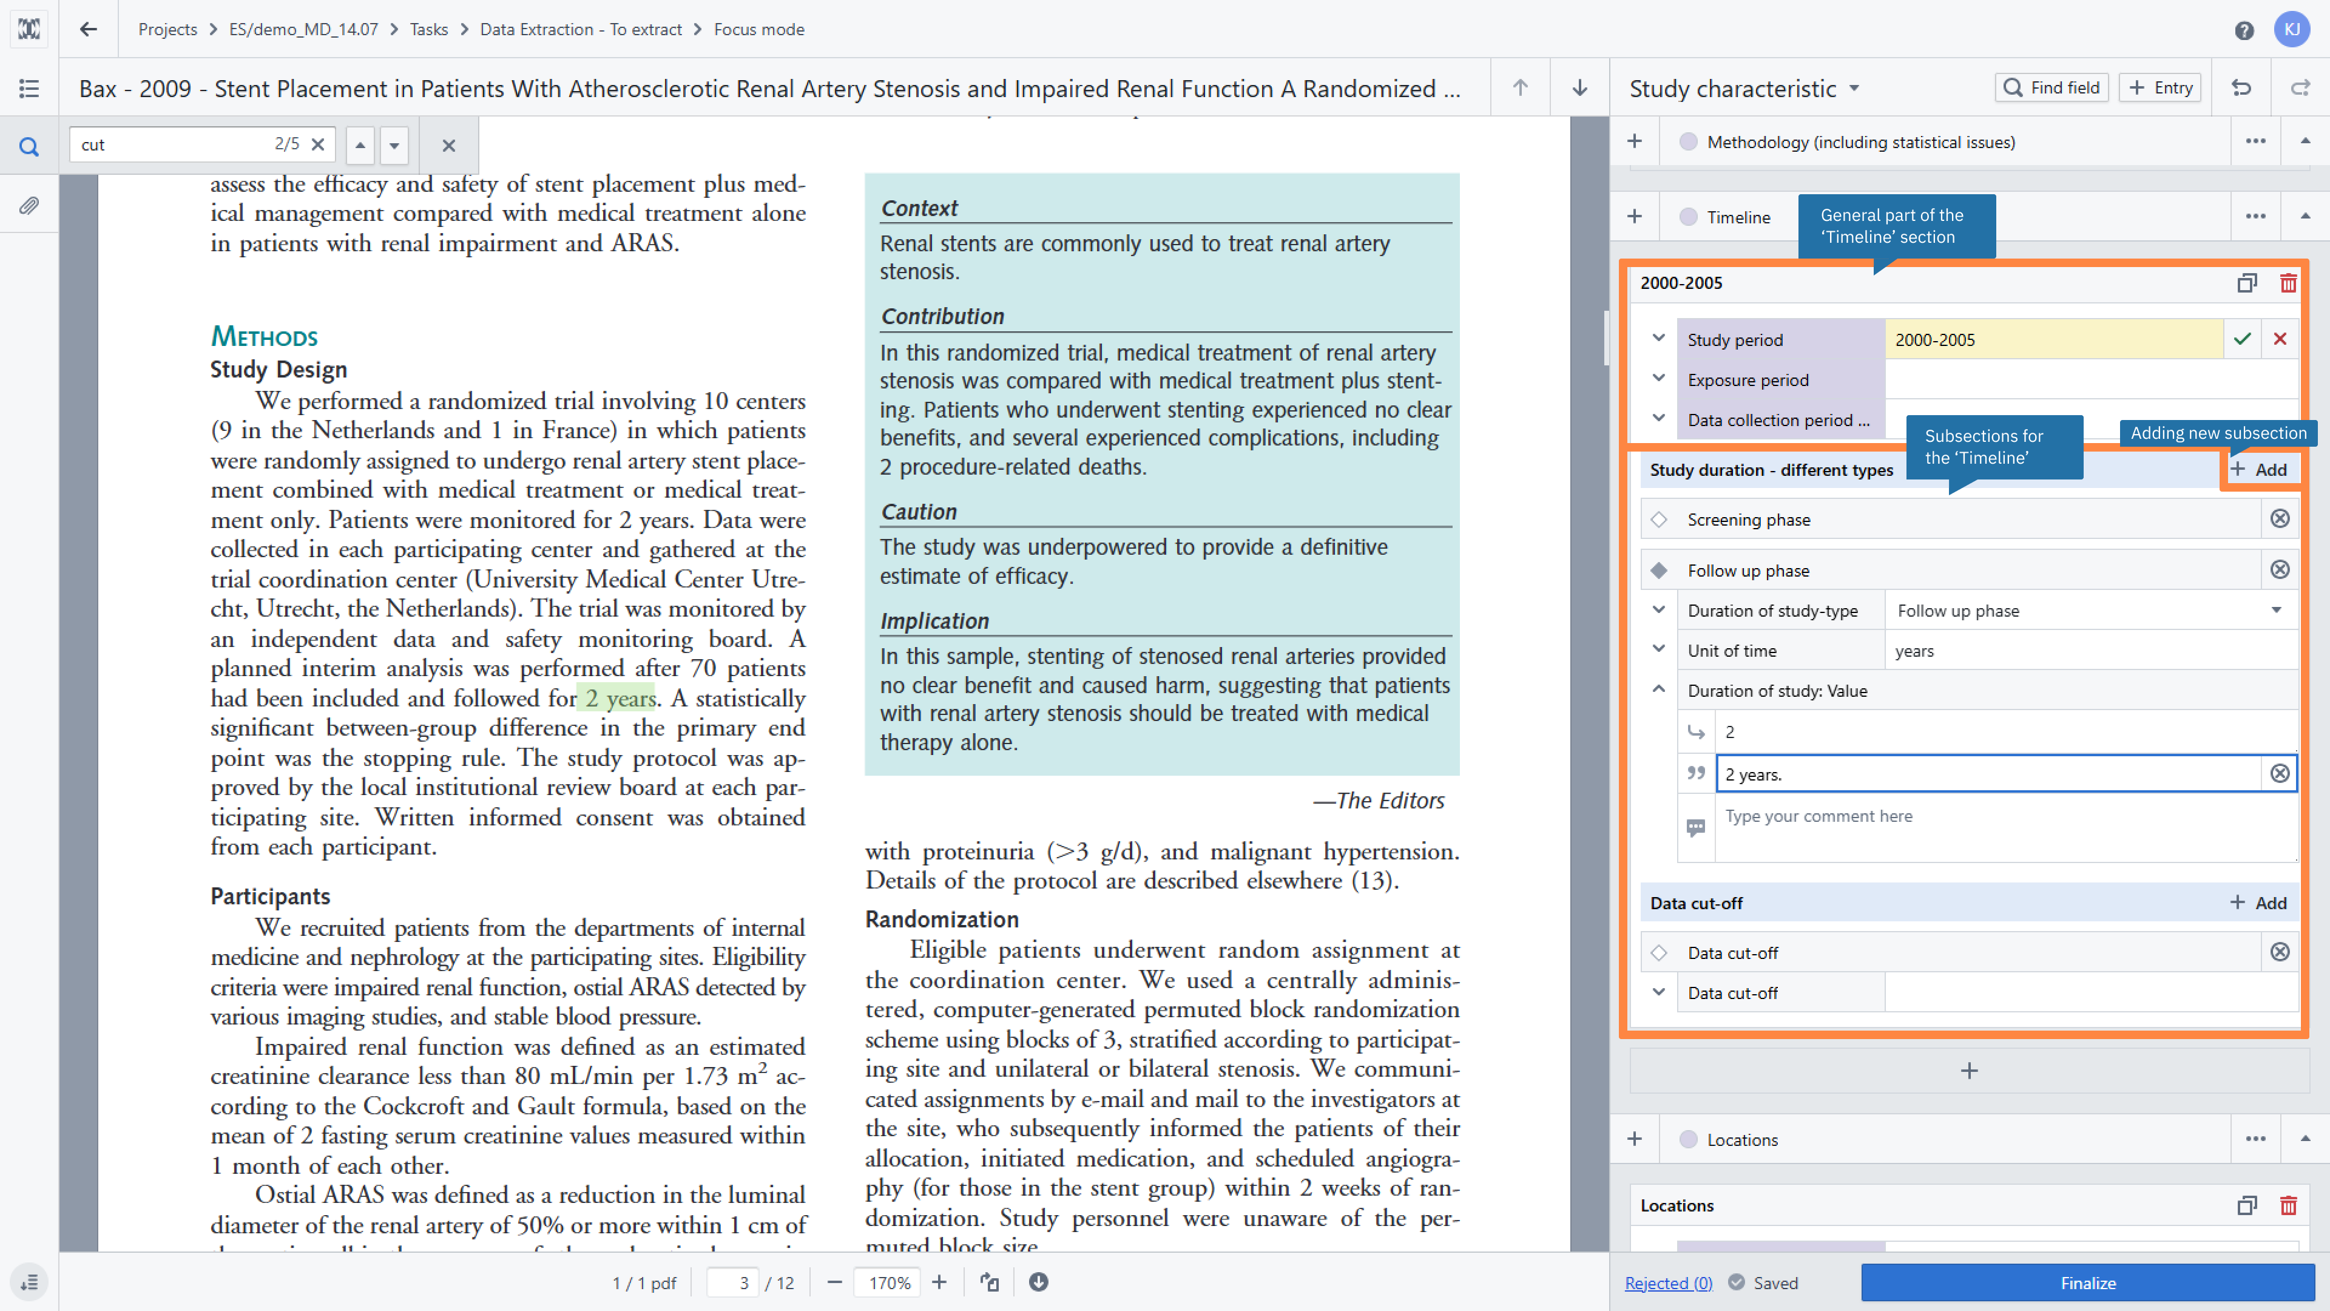The width and height of the screenshot is (2330, 1311).
Task: Zoom in the PDF with the plus button
Action: coord(940,1282)
